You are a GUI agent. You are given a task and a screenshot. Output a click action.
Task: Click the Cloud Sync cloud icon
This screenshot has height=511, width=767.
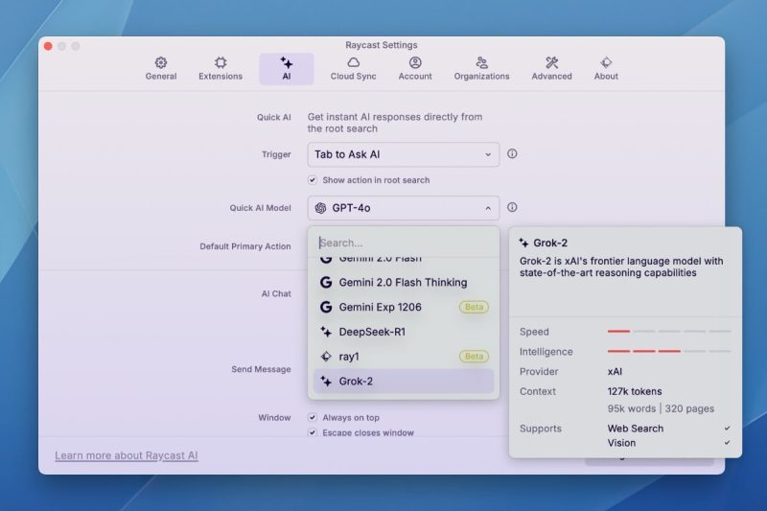[353, 62]
